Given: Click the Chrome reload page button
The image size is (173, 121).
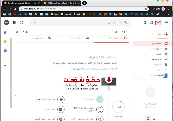Looking at the screenshot, I should tap(15, 9).
